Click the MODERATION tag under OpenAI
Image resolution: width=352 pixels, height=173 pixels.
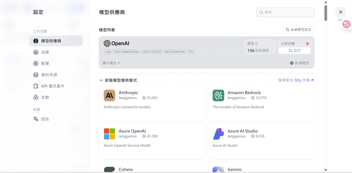click(x=175, y=52)
